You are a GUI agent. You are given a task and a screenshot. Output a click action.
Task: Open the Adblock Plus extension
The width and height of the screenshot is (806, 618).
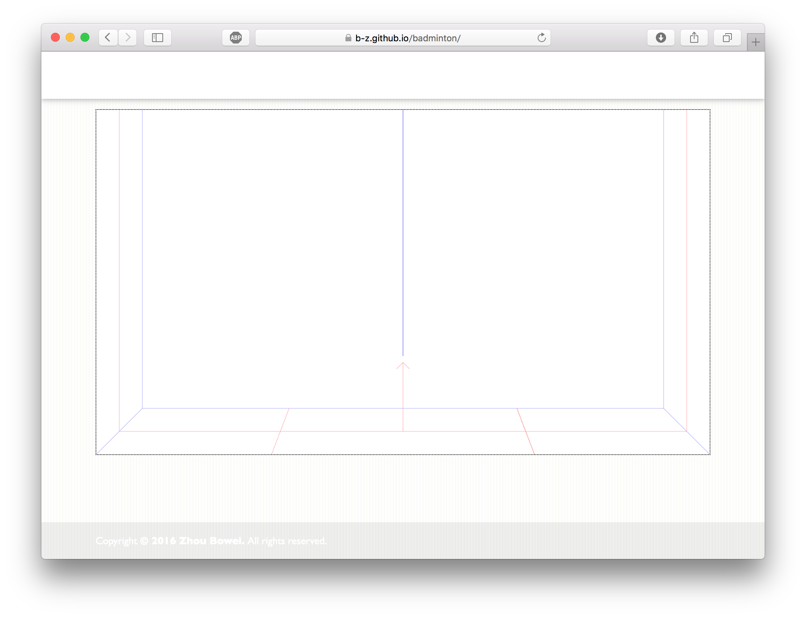pos(236,38)
